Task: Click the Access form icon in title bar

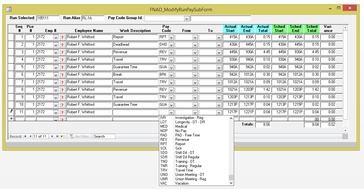Action: [9, 9]
